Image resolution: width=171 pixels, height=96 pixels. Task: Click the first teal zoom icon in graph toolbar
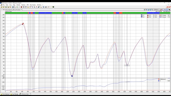pos(145,10)
